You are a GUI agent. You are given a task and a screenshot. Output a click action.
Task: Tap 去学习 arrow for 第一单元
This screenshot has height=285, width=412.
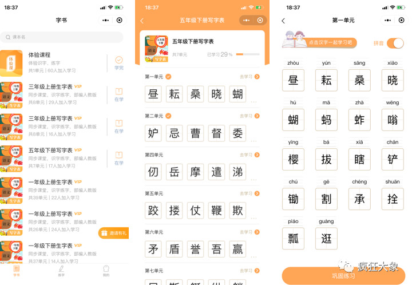tap(257, 77)
